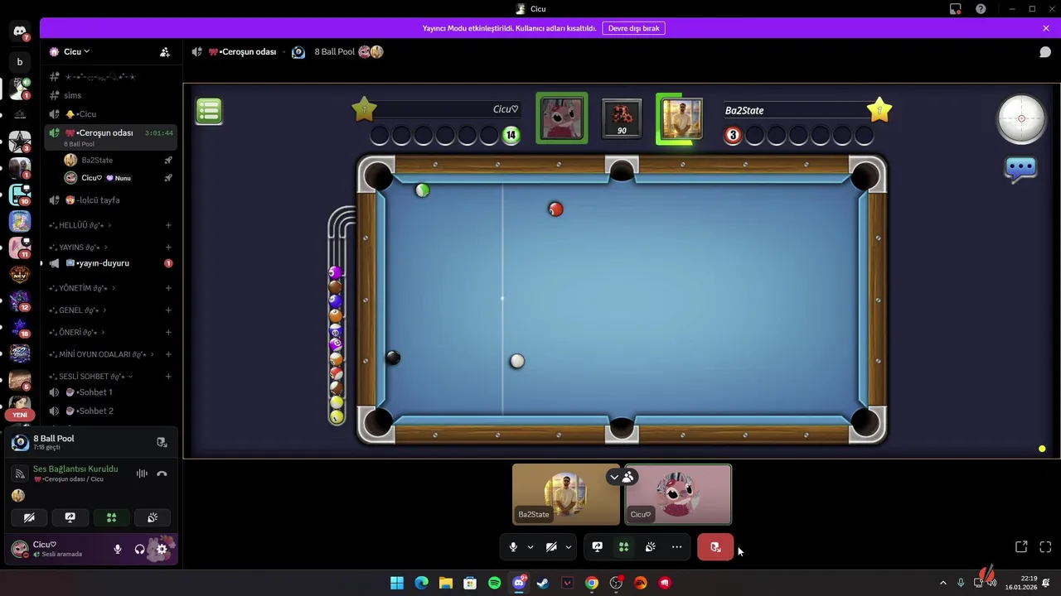Open Spotify from the taskbar

[x=495, y=583]
